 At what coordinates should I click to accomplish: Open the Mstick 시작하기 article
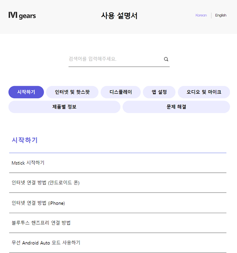click(28, 163)
